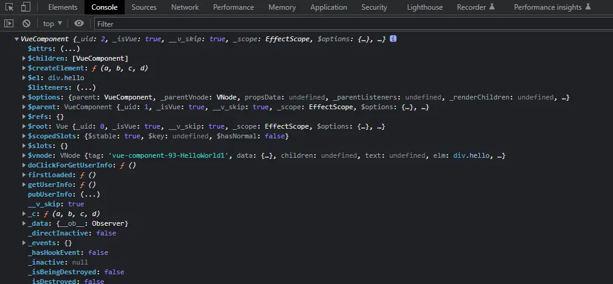Click the _directInactive: false property

click(72, 233)
